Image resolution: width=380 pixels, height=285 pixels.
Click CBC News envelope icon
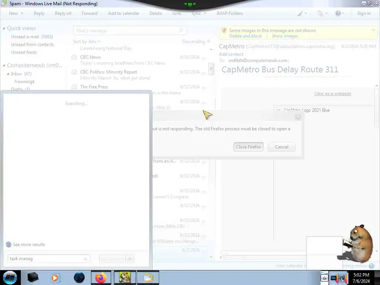point(74,57)
